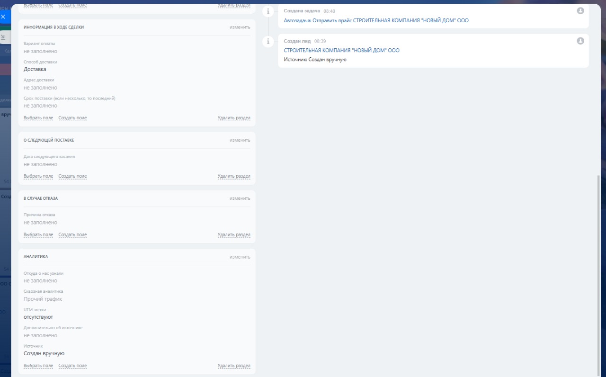Click the info icon beside Создан лид
Screen dimensions: 606x377
(268, 42)
